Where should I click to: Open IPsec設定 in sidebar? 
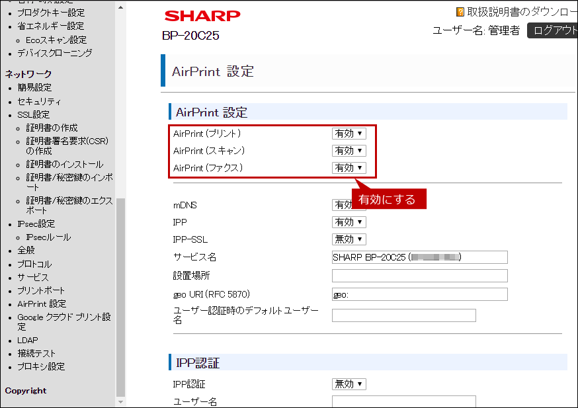tap(36, 224)
